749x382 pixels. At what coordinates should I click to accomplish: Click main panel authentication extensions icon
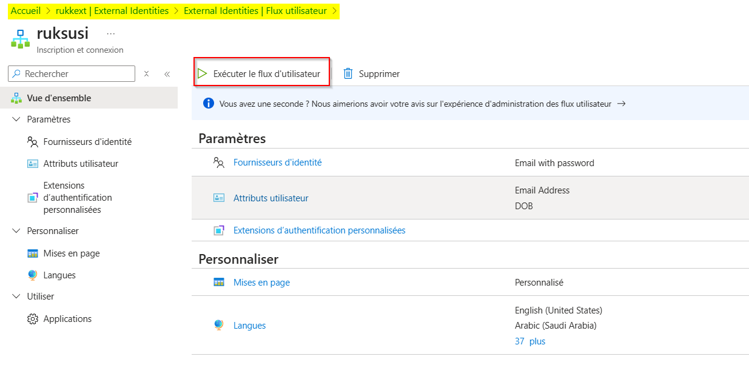tap(219, 230)
